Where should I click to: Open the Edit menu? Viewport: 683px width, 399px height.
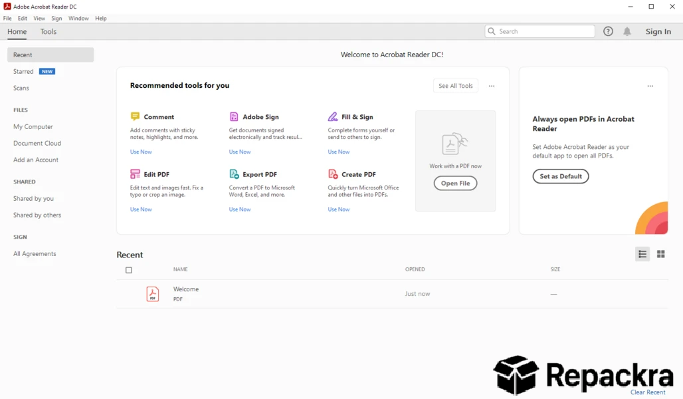pos(23,19)
